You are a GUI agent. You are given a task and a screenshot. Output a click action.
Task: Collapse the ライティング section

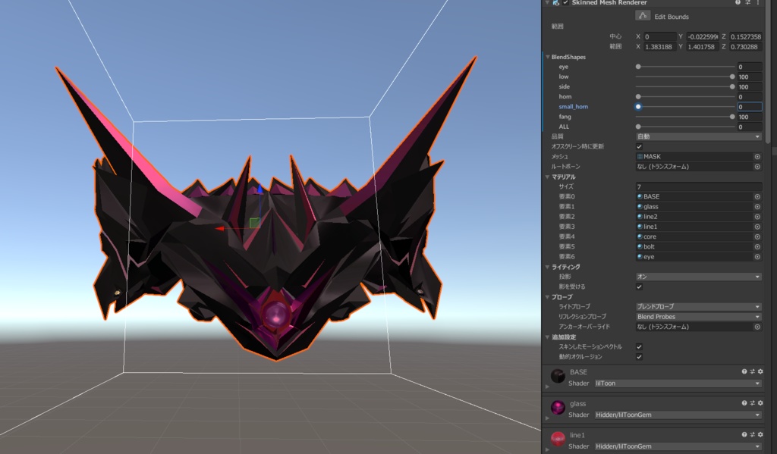tap(548, 267)
